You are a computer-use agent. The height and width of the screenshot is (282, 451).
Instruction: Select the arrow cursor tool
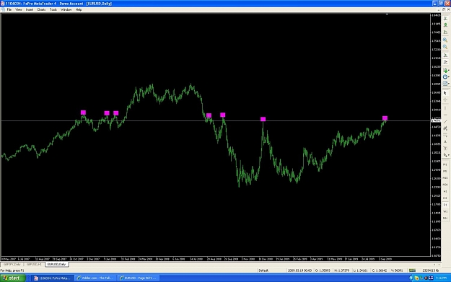[445, 93]
